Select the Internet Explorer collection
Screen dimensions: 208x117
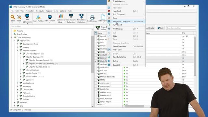coord(32,70)
